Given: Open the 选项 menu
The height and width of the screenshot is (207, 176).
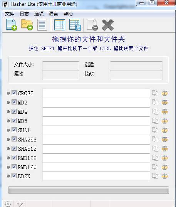Looking at the screenshot, I should pyautogui.click(x=39, y=14).
